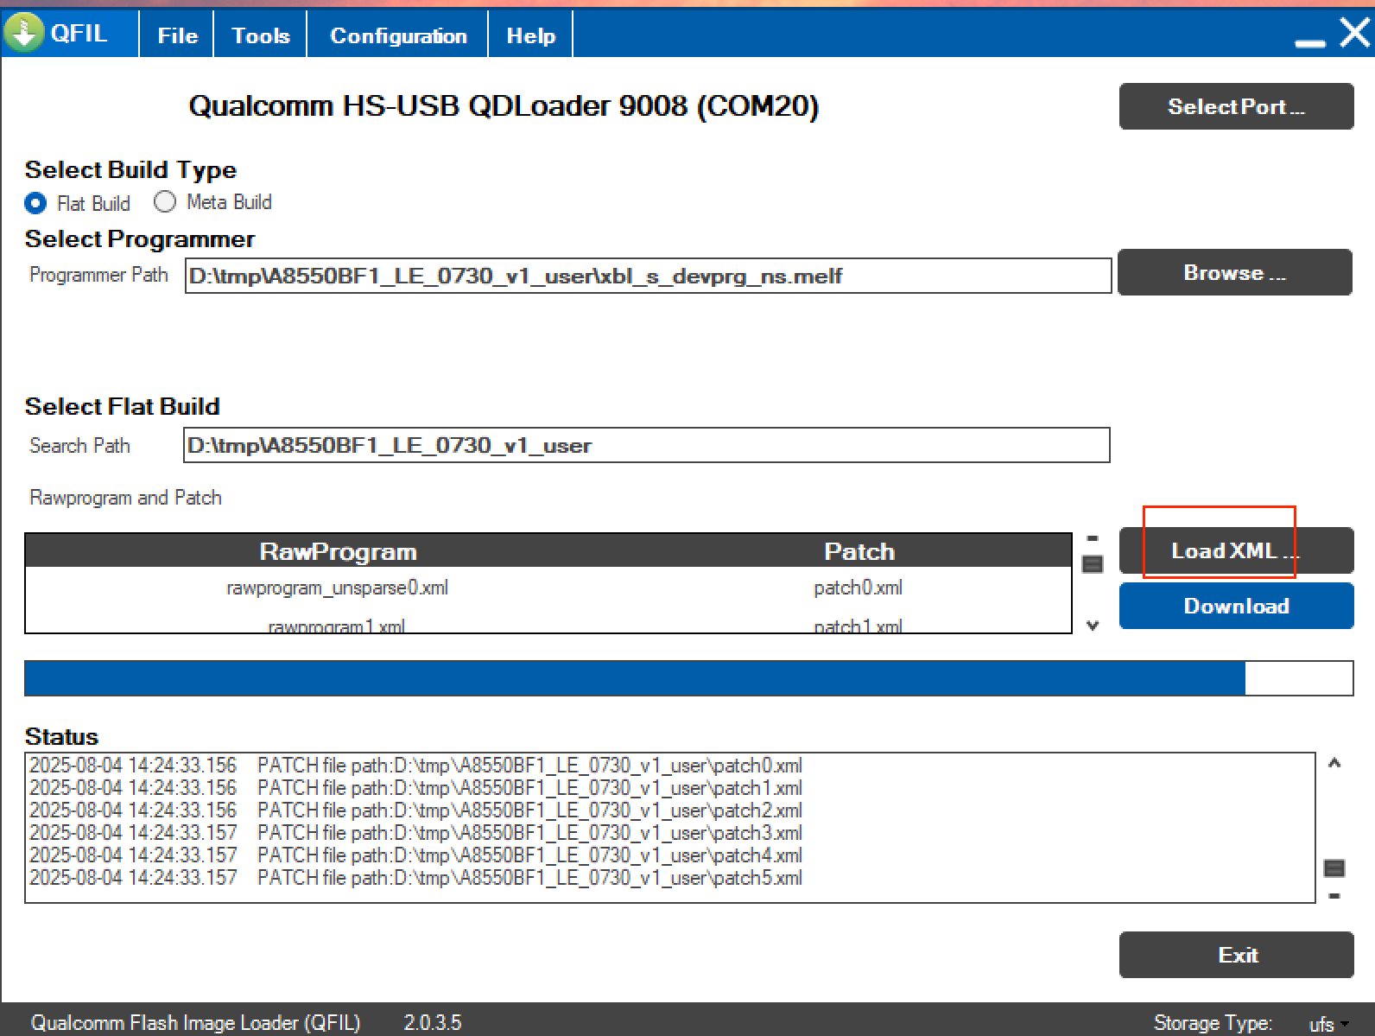The image size is (1375, 1036).
Task: Close the QFIL window
Action: 1355,33
